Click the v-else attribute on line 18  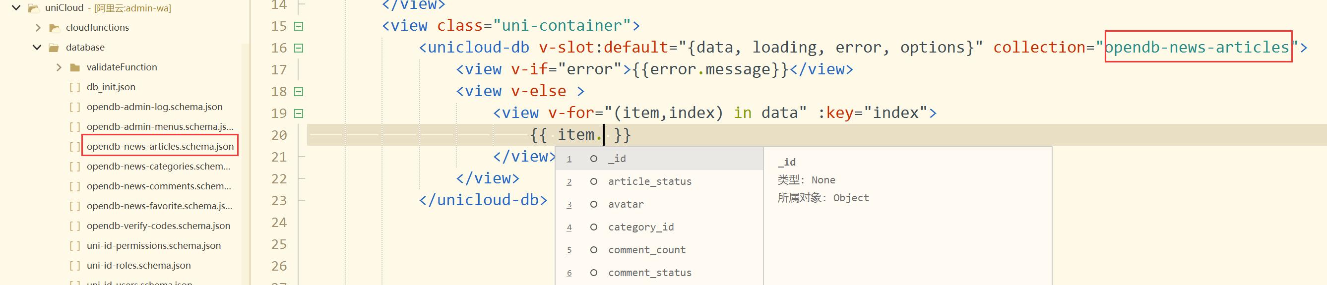click(538, 91)
